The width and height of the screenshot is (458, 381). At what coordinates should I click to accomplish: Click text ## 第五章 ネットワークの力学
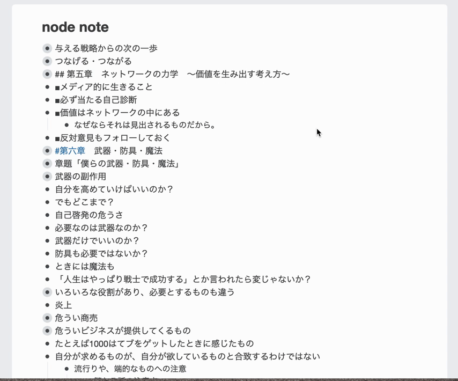(116, 74)
